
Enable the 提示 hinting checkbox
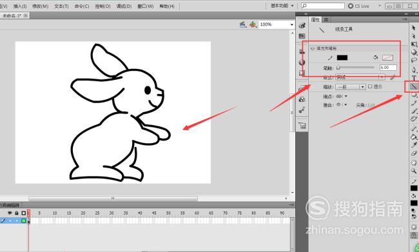[370, 86]
